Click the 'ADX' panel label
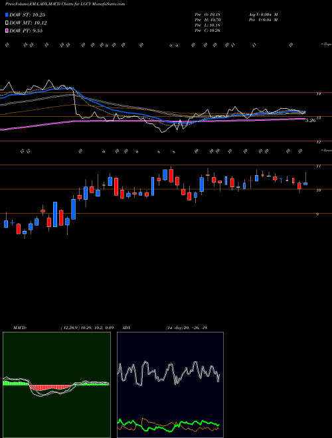 tap(127, 328)
